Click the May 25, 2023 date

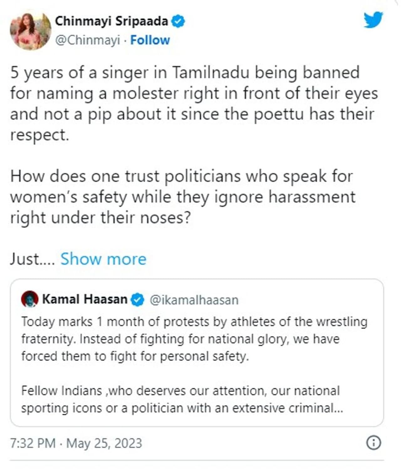click(x=104, y=443)
